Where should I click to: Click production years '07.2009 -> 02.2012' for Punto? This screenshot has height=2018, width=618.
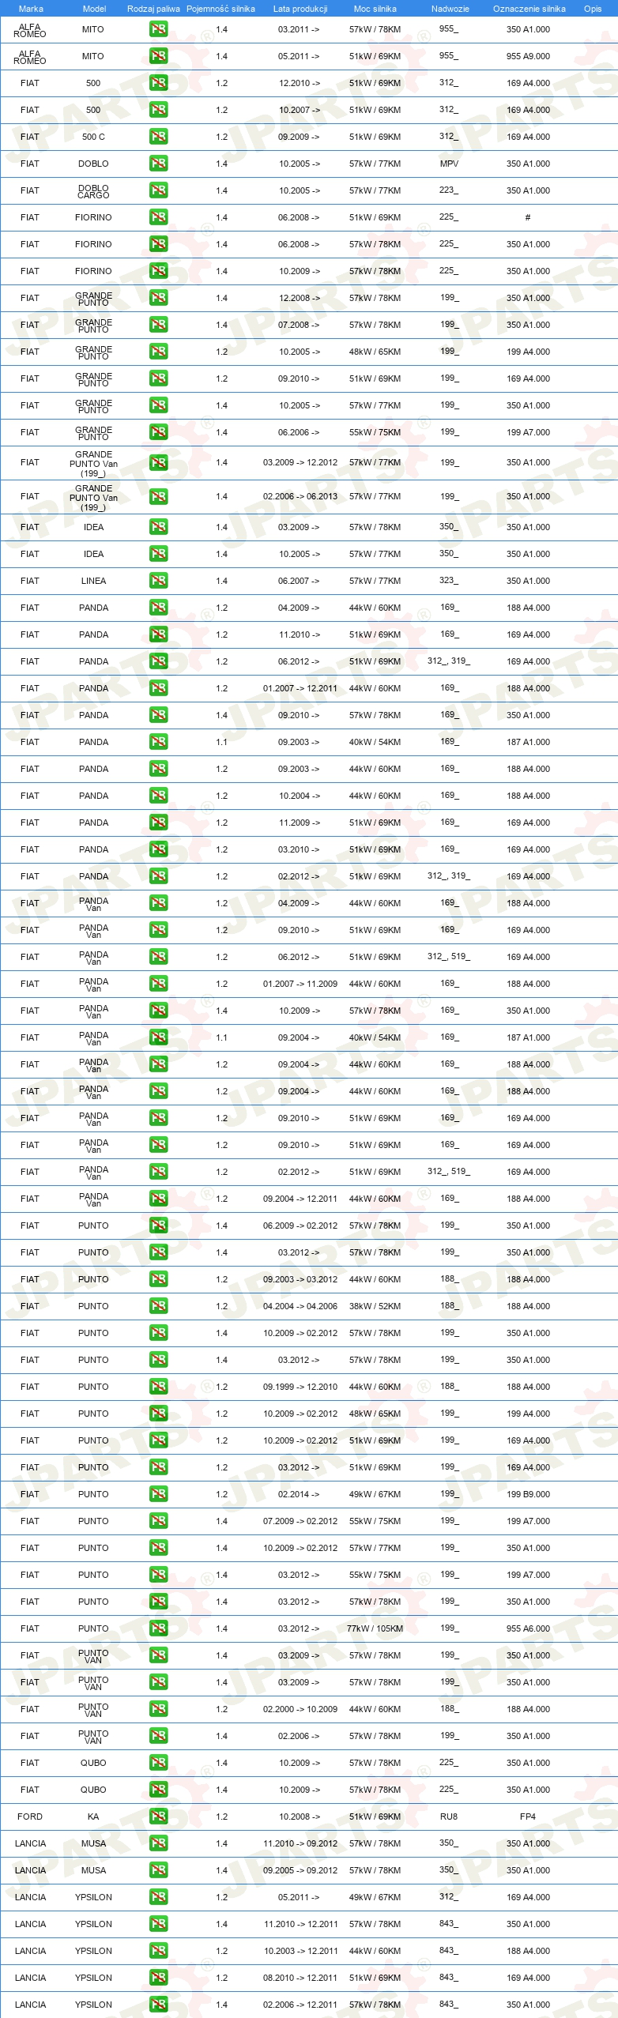tap(300, 1521)
